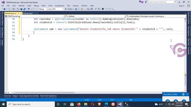This screenshot has width=191, height=107.
Task: Open the Tools menu
Action: pyautogui.click(x=50, y=6)
